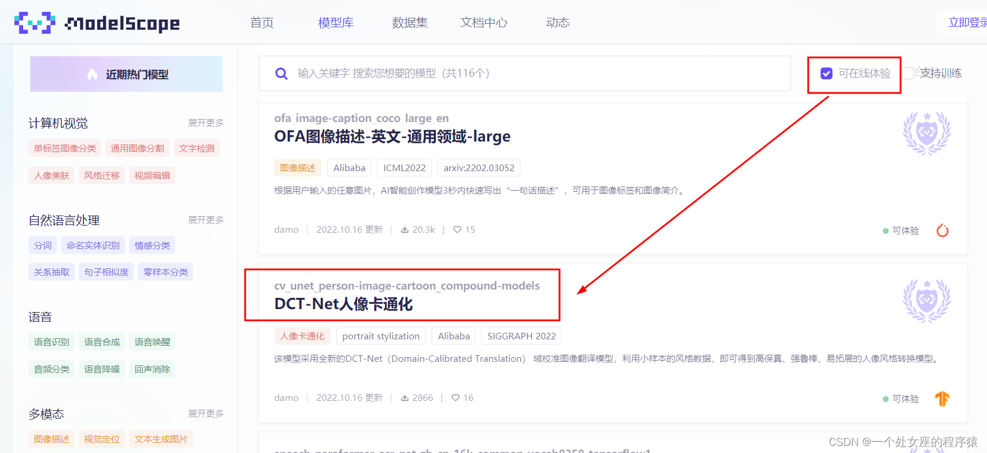Click the ModelScope logo
987x453 pixels.
point(97,23)
